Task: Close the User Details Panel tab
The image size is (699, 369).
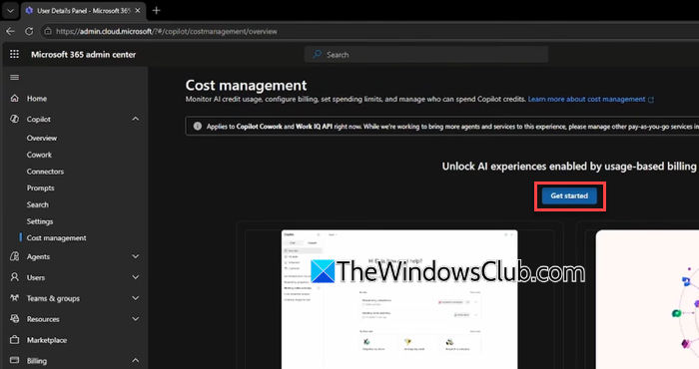Action: pos(138,10)
